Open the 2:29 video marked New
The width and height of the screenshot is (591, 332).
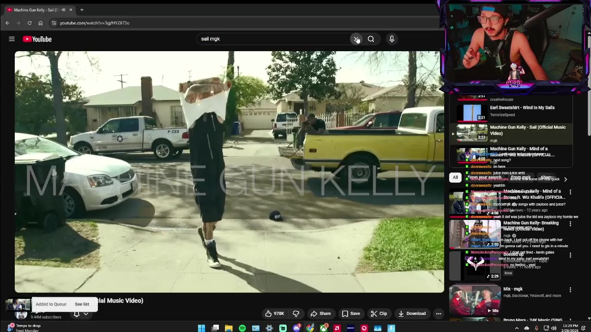pos(475,267)
